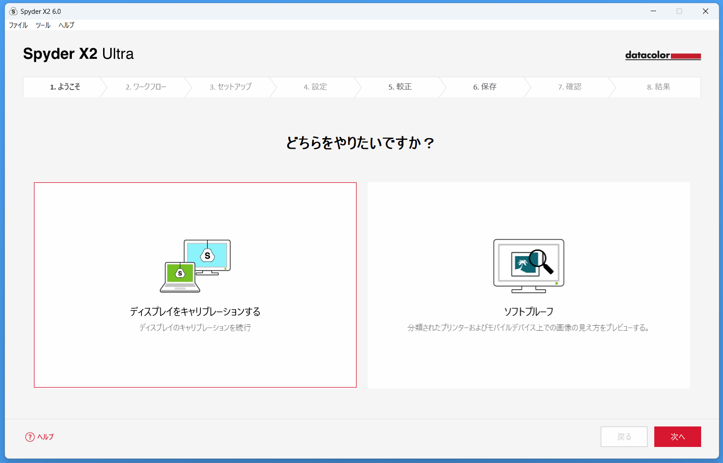Select step 5. 較正 tab
Viewport: 723px width, 463px height.
pos(400,87)
